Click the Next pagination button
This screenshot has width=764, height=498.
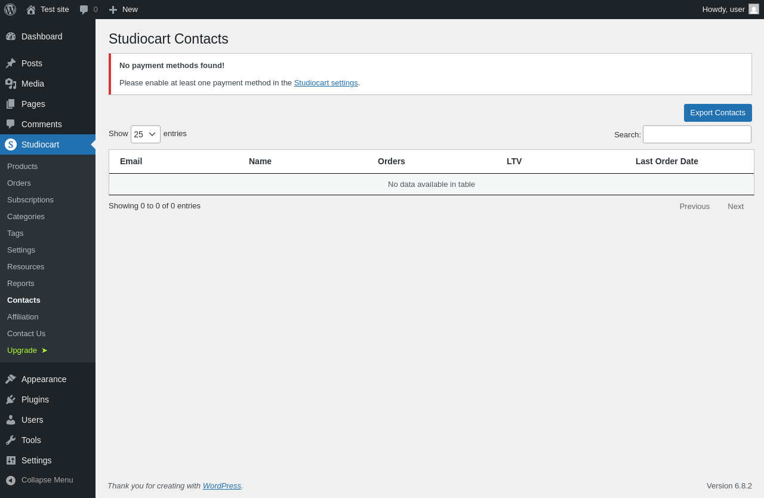pyautogui.click(x=735, y=206)
